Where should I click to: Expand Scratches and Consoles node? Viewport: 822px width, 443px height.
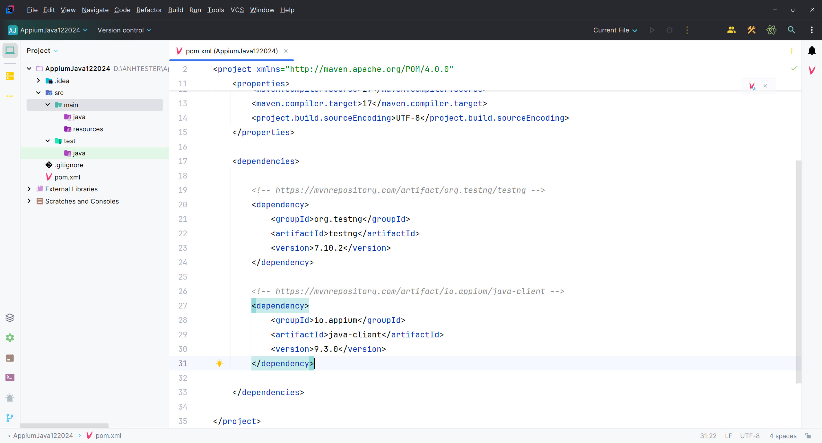tap(29, 201)
